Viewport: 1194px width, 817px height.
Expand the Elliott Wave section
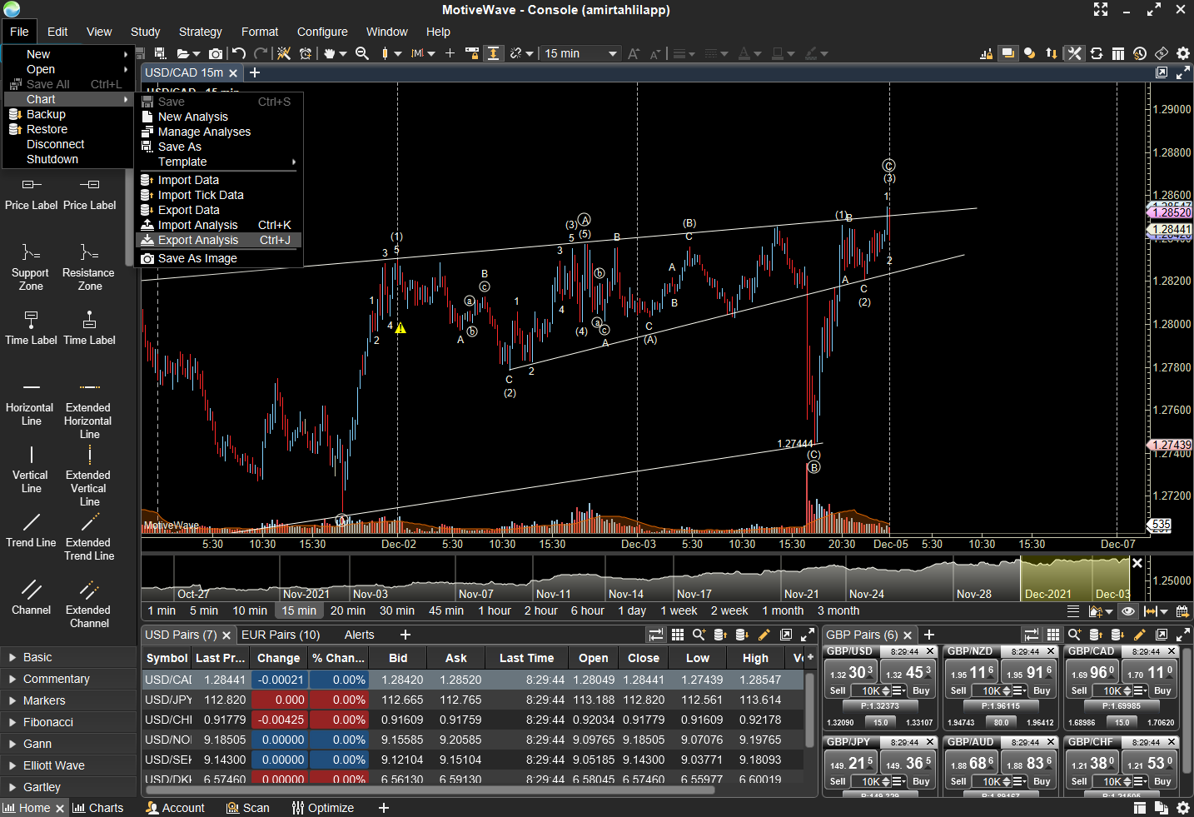pyautogui.click(x=68, y=765)
